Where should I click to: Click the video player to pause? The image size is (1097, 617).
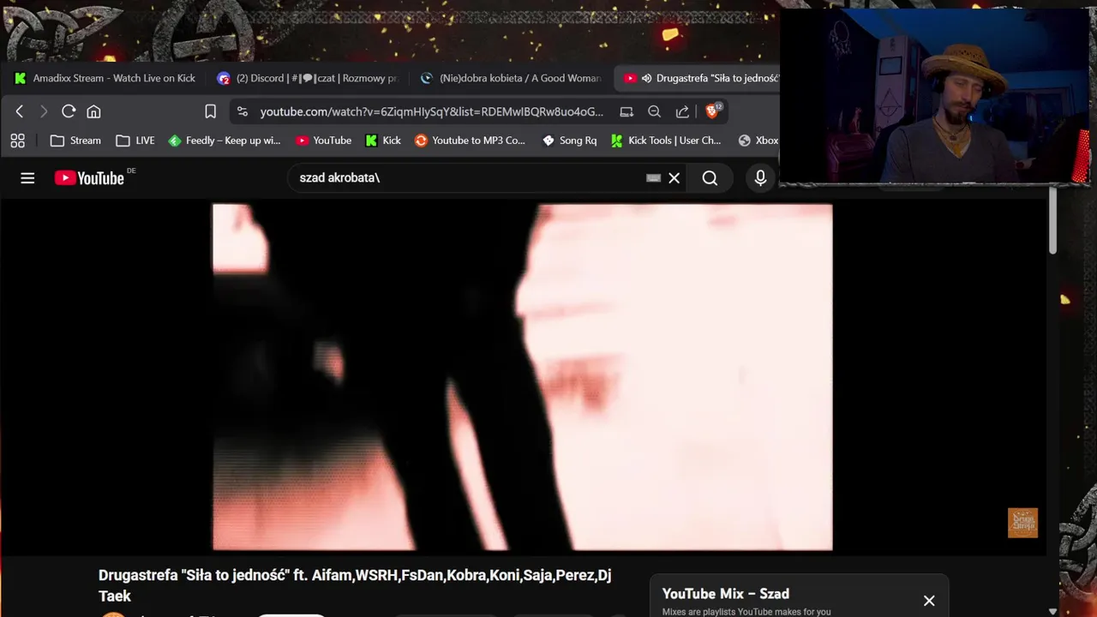[522, 376]
